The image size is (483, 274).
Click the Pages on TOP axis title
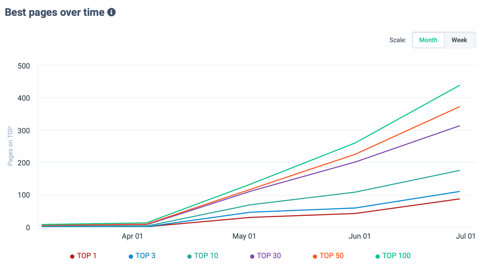coord(10,146)
